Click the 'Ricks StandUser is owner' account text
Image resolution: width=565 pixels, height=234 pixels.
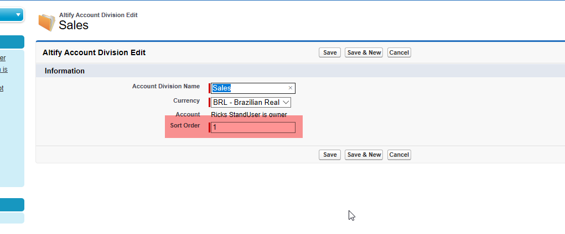click(249, 115)
